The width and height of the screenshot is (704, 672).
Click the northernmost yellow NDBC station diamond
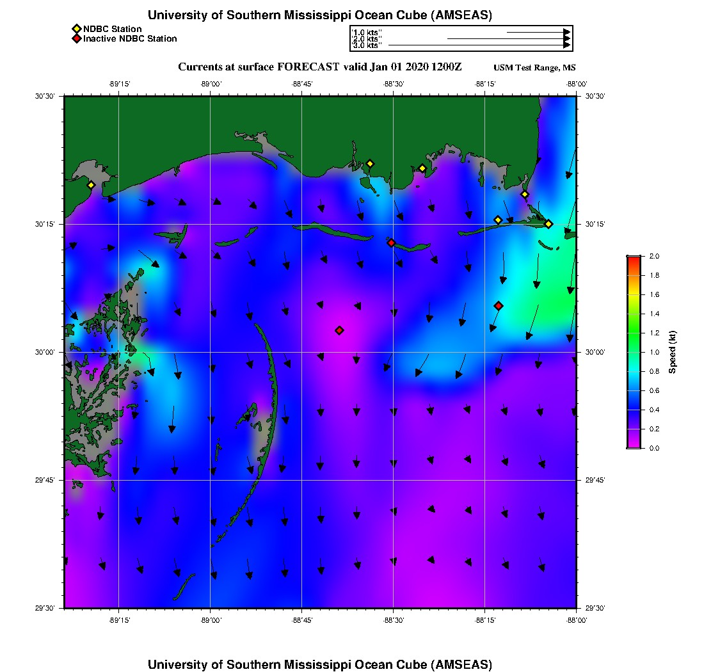(369, 163)
